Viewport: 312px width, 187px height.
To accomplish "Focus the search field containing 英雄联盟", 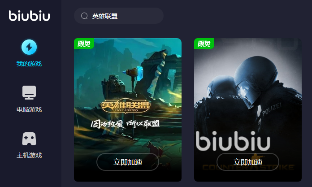I will click(x=119, y=16).
